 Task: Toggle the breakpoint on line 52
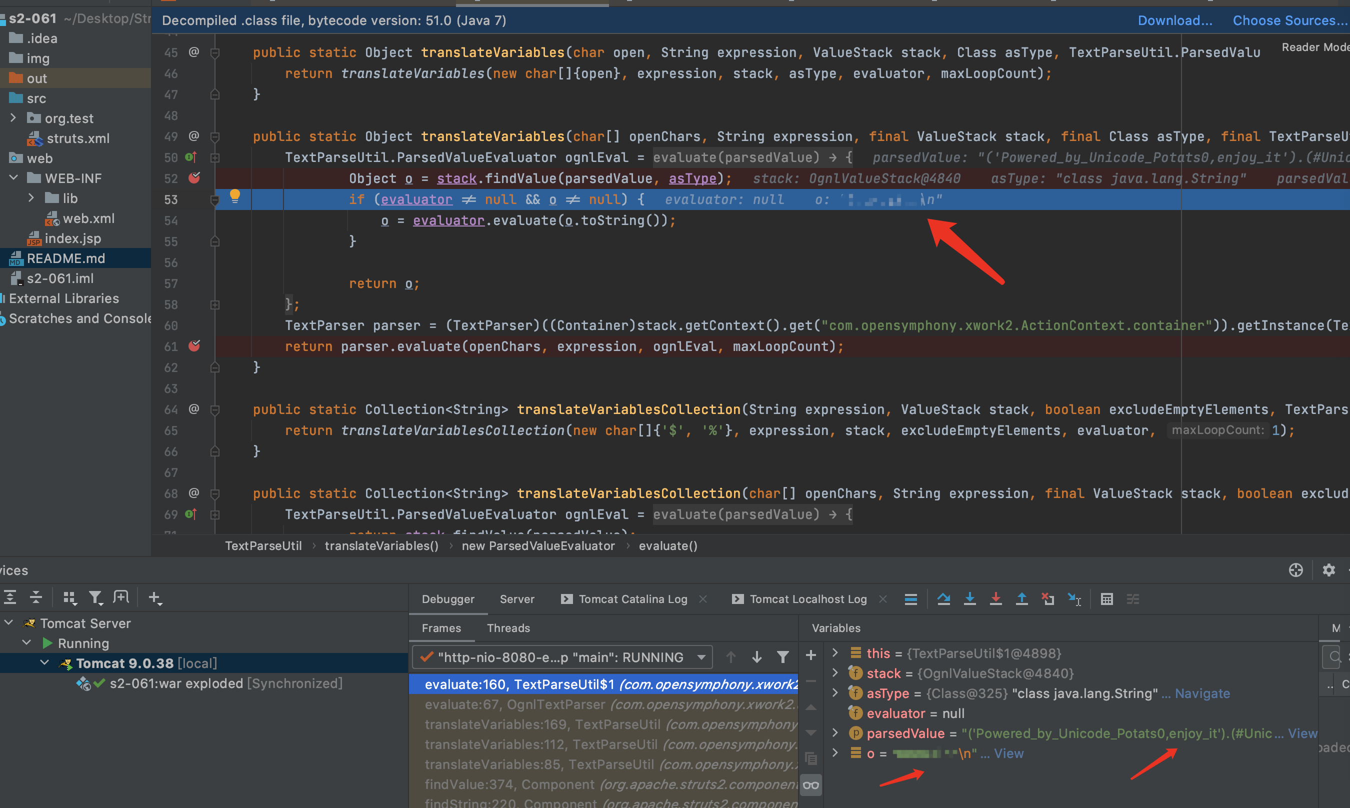(194, 178)
